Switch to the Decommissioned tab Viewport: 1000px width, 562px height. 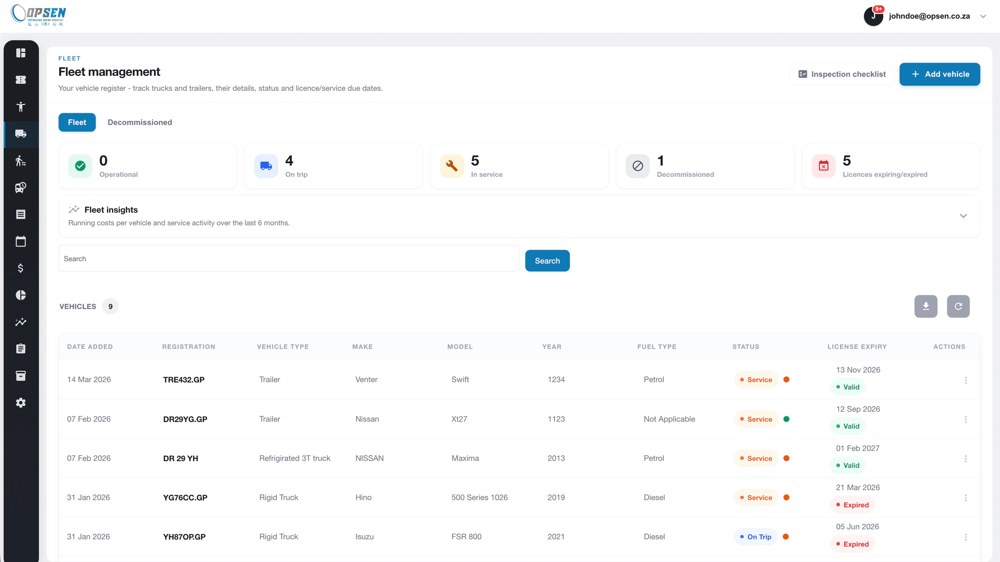140,122
